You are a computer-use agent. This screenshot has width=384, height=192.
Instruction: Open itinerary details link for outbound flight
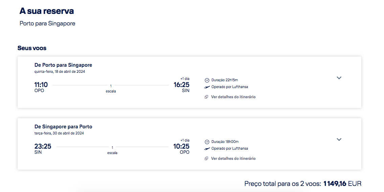tap(233, 97)
